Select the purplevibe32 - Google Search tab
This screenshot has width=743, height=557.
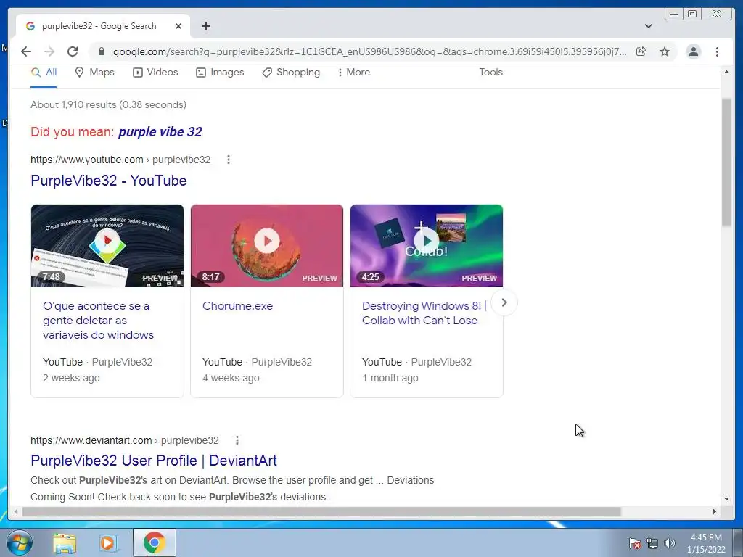(x=103, y=26)
